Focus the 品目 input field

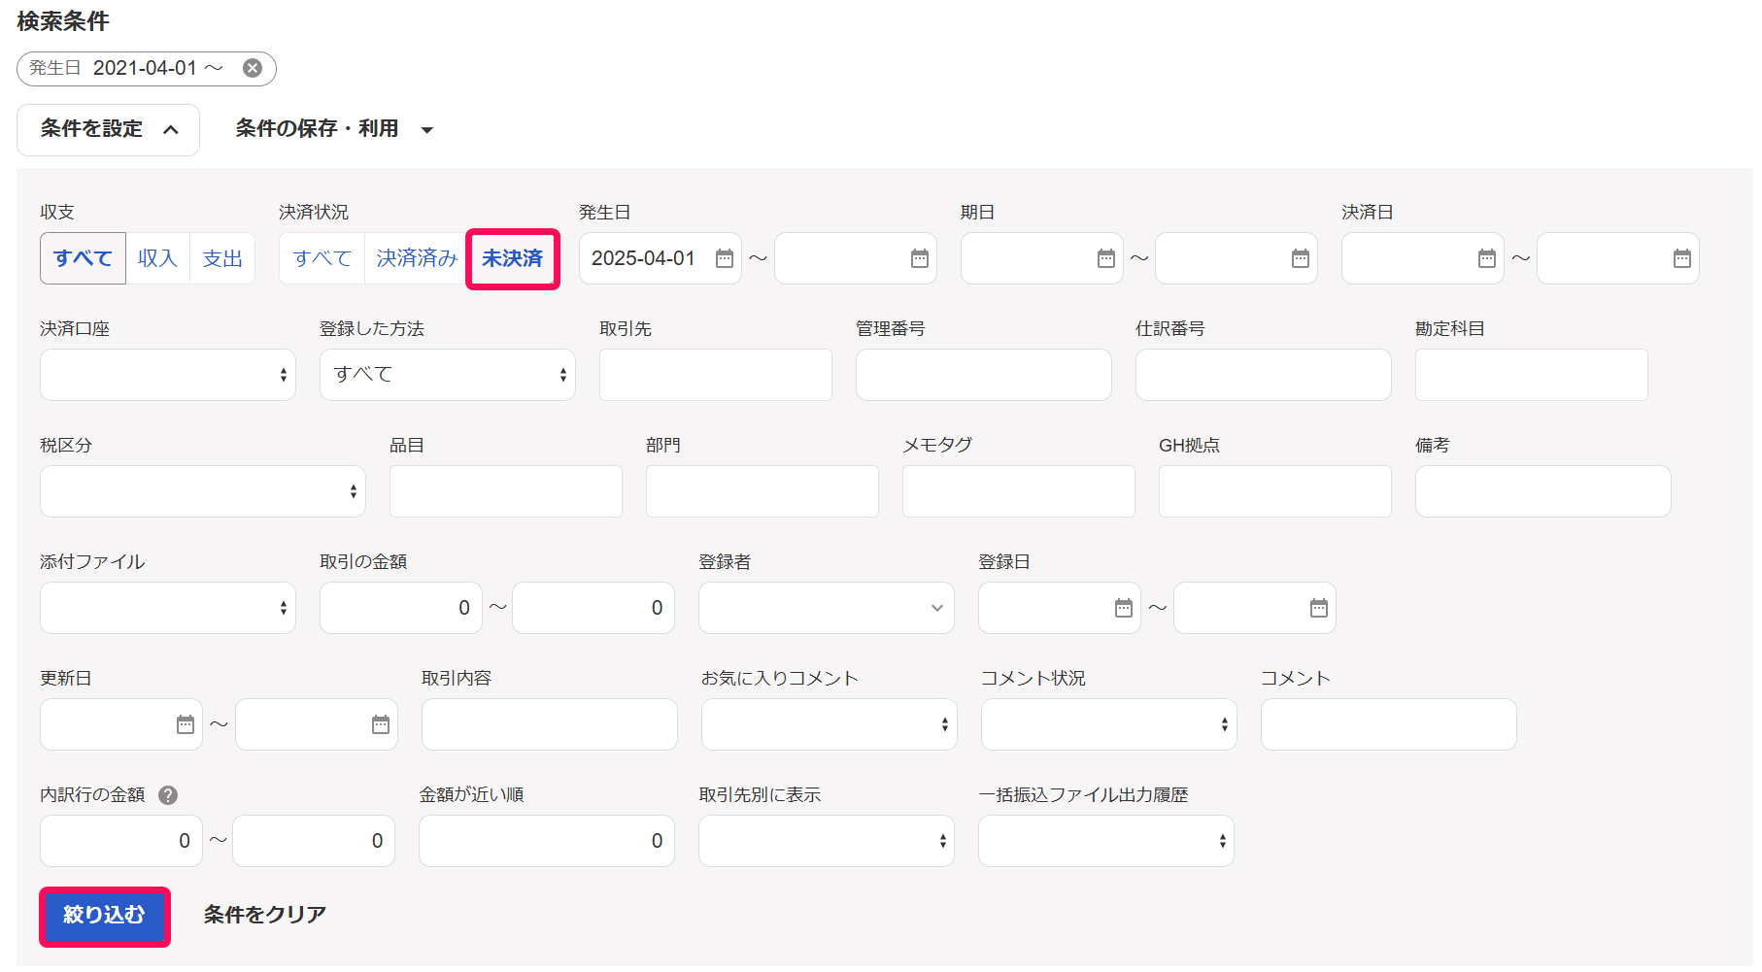(506, 491)
